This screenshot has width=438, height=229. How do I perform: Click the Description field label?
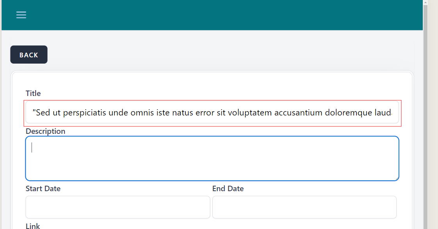(x=45, y=131)
